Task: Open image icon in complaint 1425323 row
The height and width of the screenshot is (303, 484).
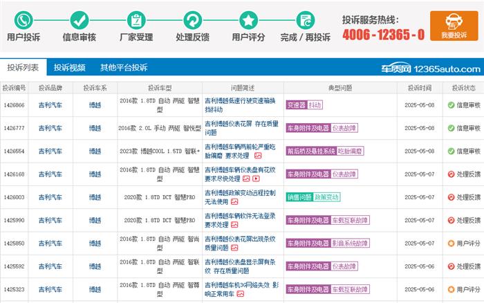Action: 241,294
